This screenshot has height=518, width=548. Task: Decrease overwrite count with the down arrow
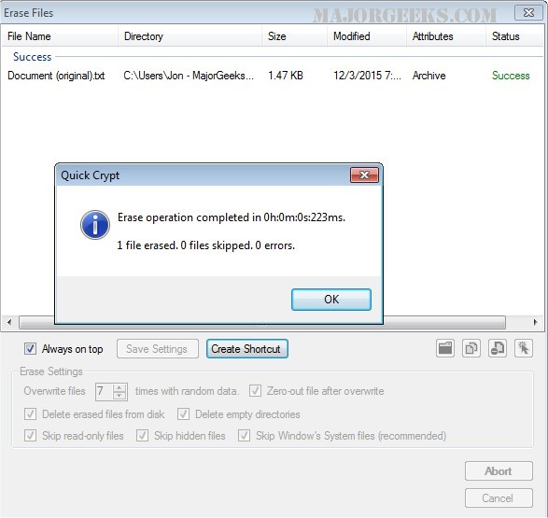[119, 396]
